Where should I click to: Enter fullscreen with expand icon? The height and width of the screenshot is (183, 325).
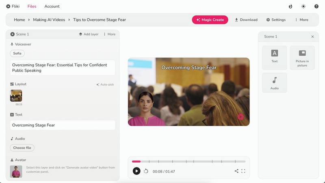click(x=243, y=171)
